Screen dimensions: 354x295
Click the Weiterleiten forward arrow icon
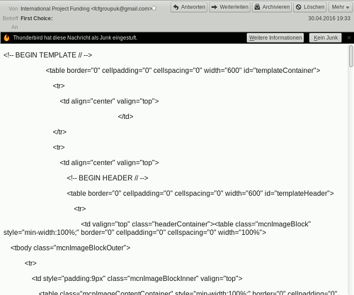pyautogui.click(x=215, y=7)
